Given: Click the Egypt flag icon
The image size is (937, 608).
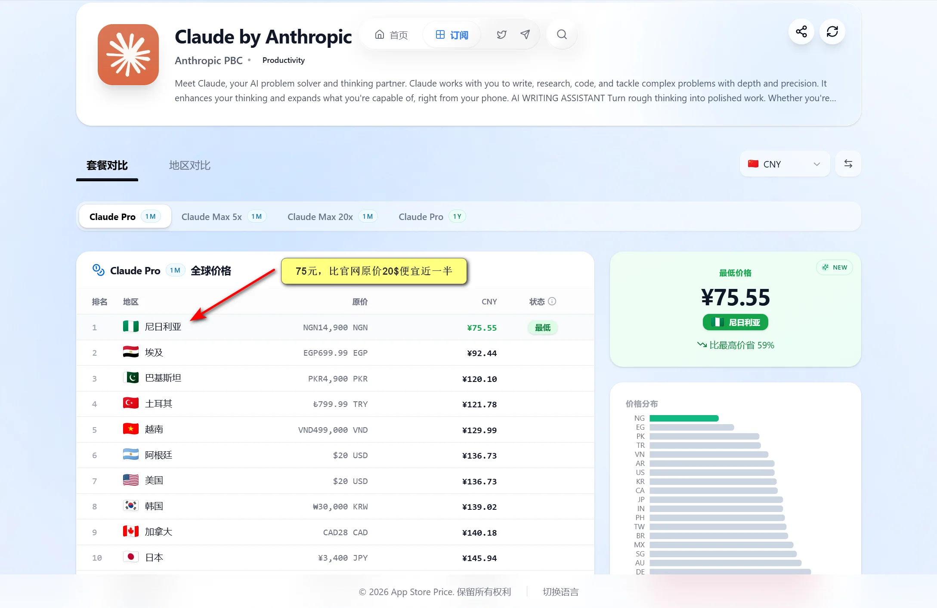Looking at the screenshot, I should coord(130,352).
